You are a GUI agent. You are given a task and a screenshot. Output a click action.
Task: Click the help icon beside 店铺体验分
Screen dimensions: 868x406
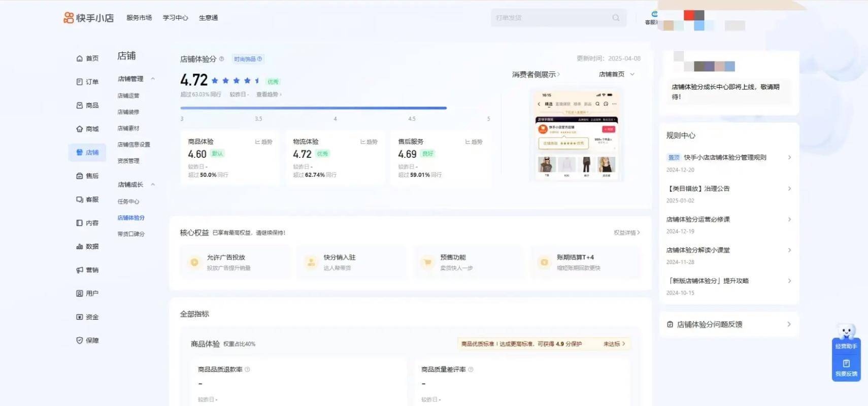(221, 59)
